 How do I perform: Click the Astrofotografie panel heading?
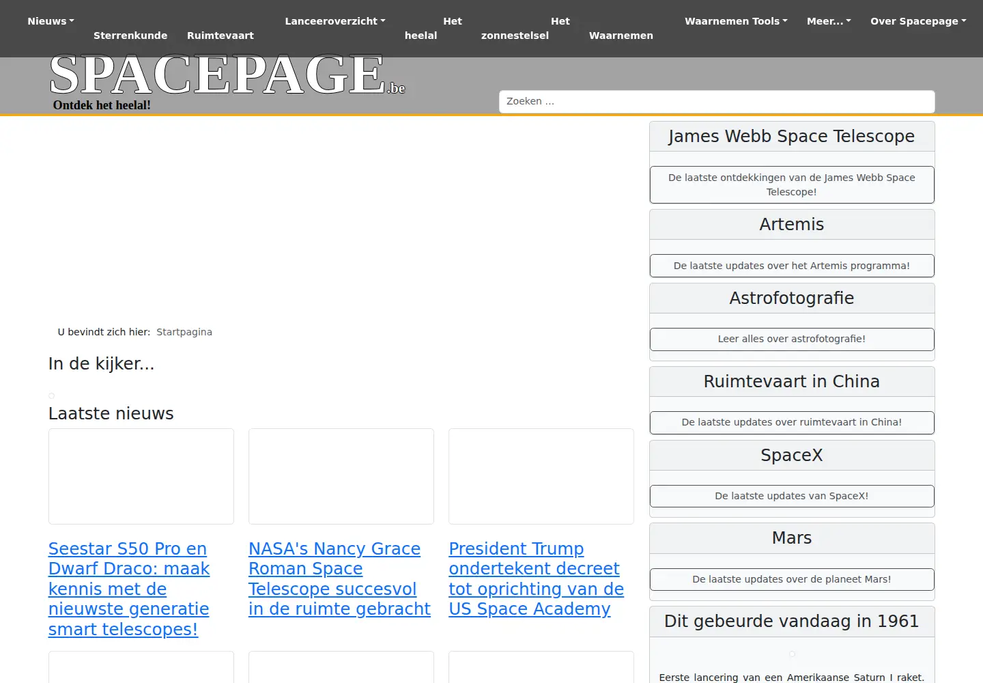[792, 298]
